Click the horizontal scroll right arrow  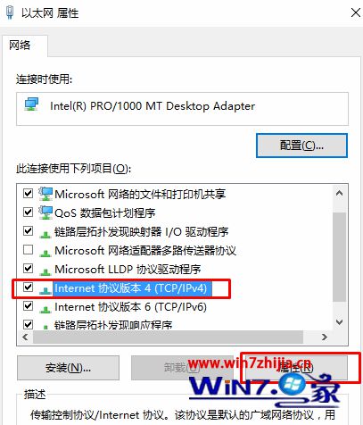(x=325, y=337)
